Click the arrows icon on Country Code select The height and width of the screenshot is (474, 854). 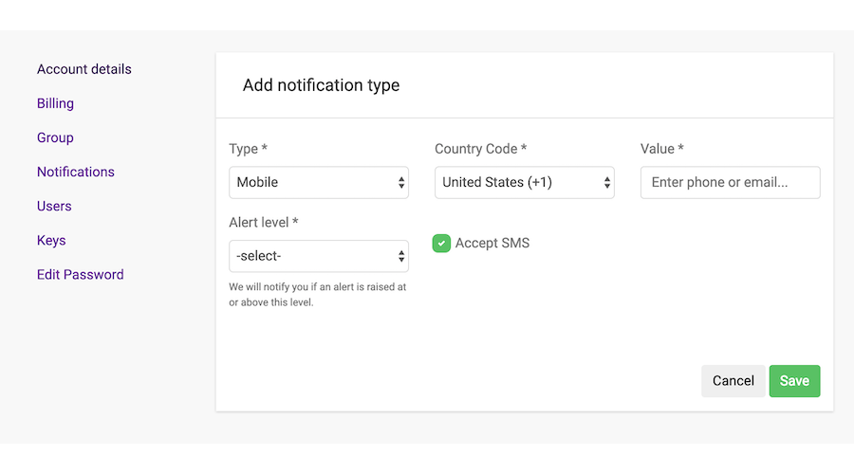click(607, 182)
